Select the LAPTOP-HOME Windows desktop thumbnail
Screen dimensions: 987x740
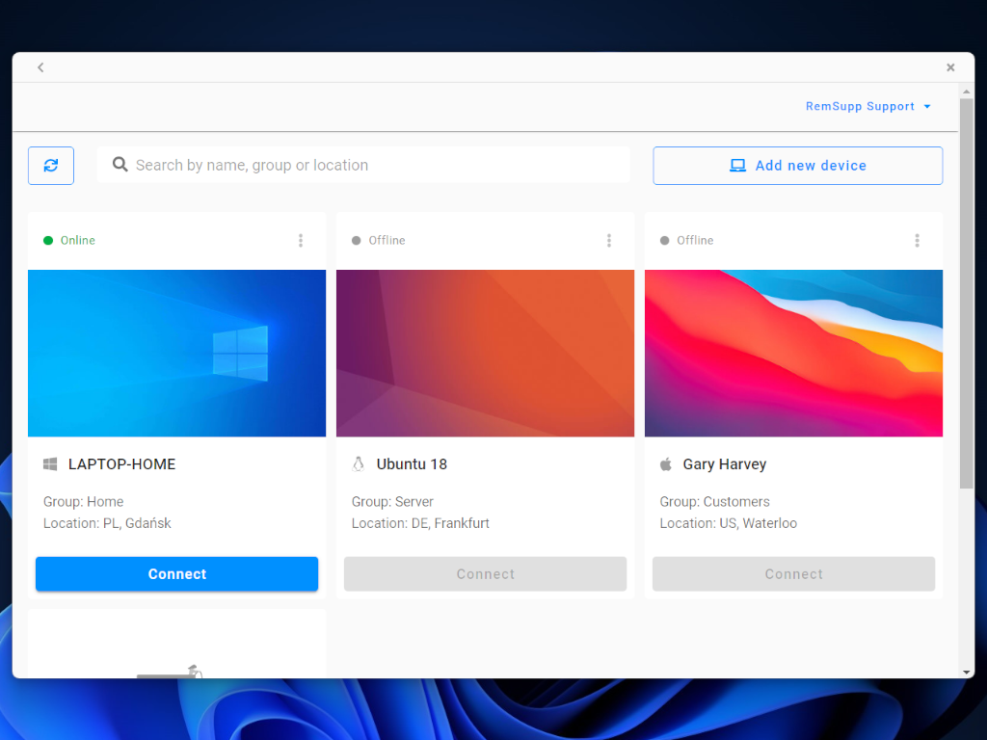pyautogui.click(x=176, y=353)
